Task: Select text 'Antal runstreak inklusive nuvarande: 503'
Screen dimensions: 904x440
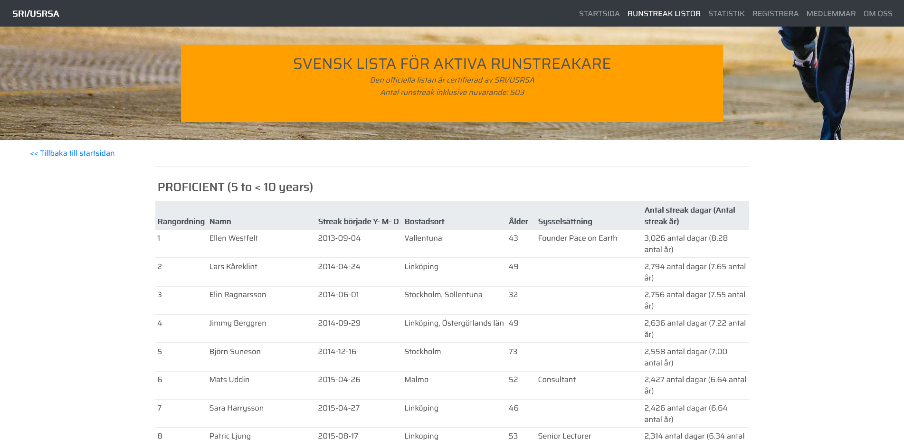Action: 452,92
